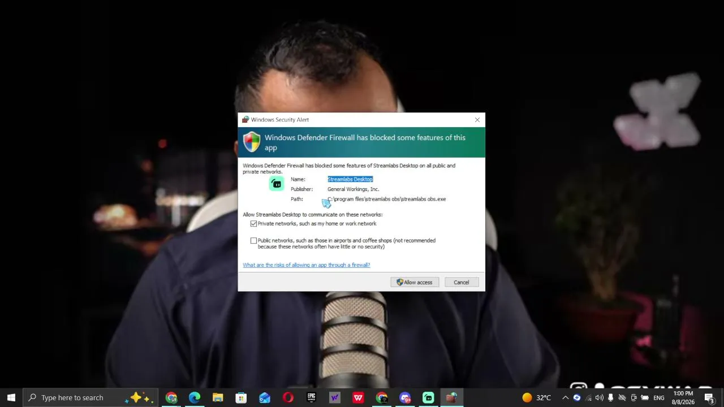The image size is (724, 407).
Task: Open Epic Games Launcher icon
Action: pyautogui.click(x=311, y=397)
